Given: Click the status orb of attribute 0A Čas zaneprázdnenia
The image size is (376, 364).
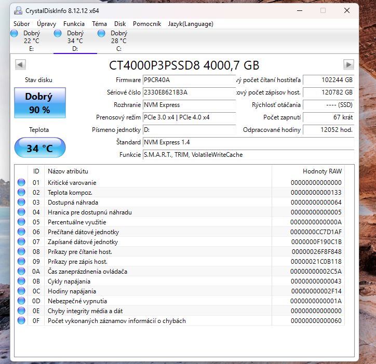Looking at the screenshot, I should tap(21, 271).
